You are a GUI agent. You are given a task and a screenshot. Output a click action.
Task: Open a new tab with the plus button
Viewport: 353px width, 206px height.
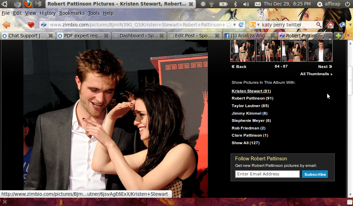(338, 36)
